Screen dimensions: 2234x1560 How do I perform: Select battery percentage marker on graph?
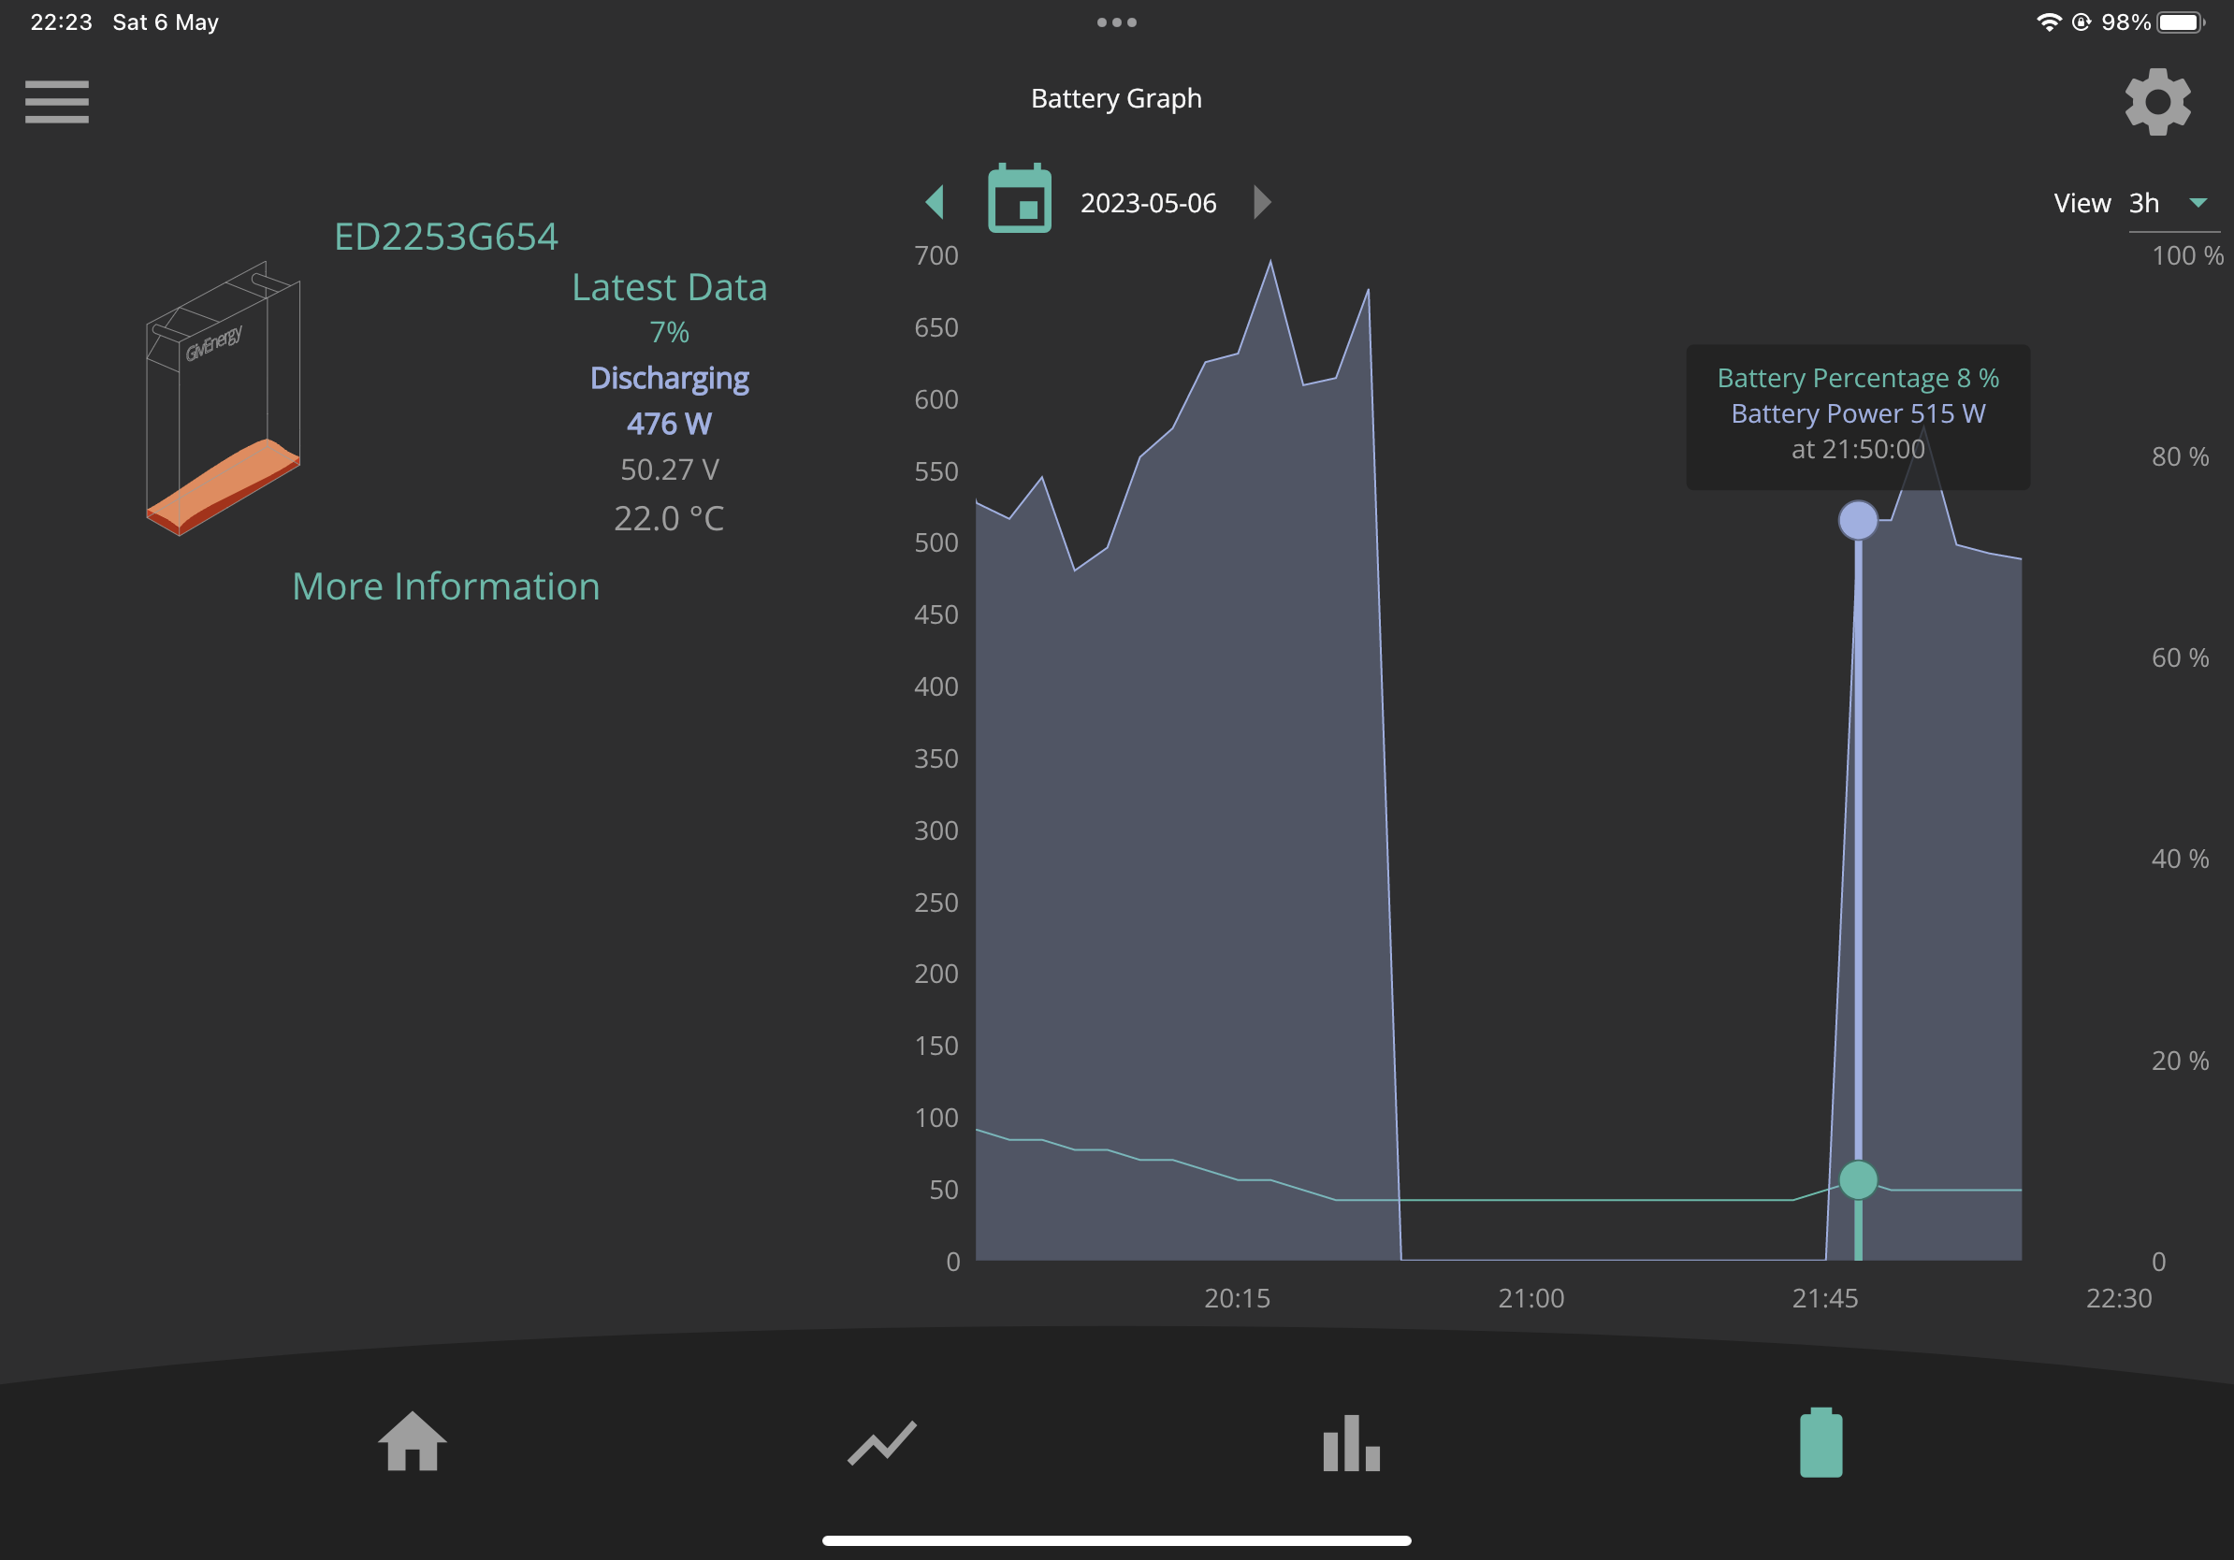[1857, 1179]
